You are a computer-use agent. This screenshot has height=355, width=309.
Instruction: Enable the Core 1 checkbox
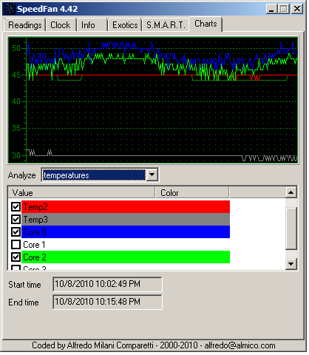pos(16,245)
